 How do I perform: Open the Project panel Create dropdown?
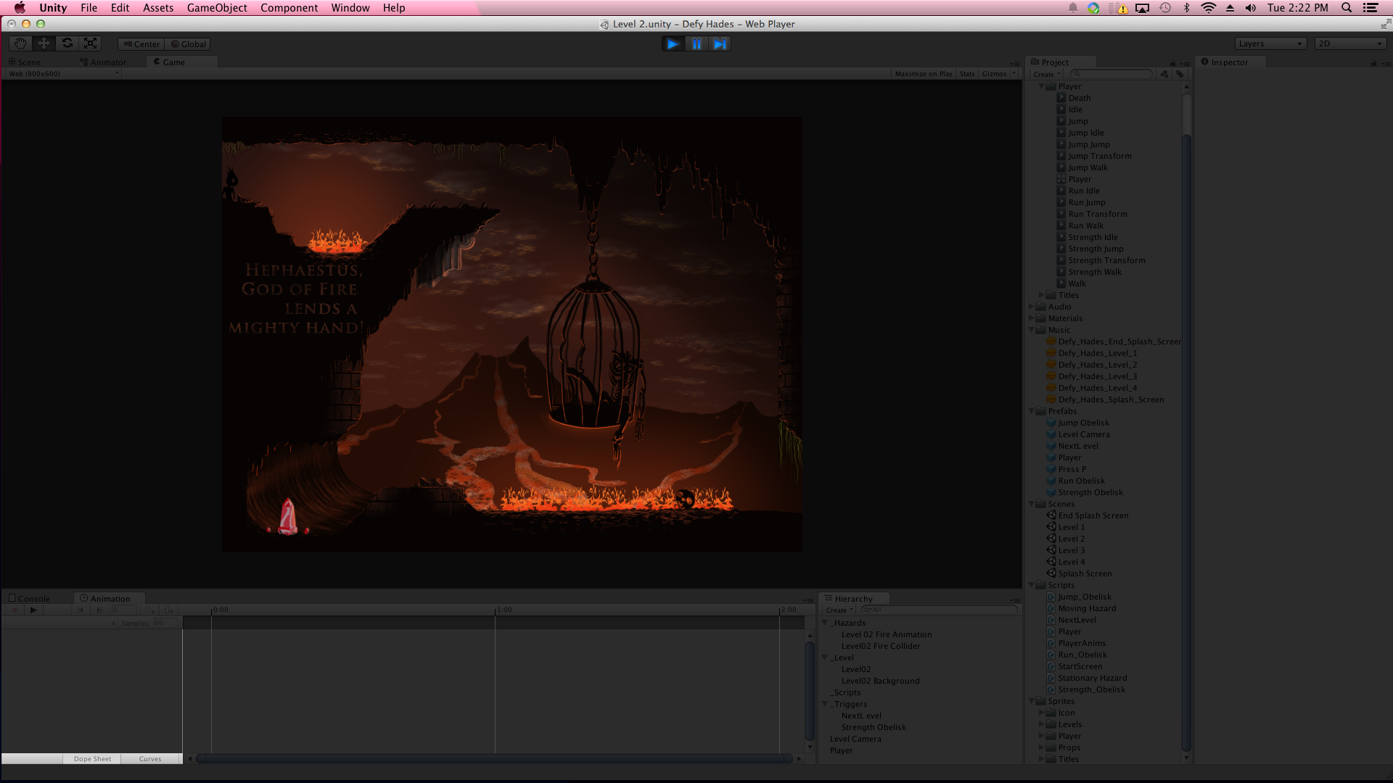[x=1047, y=74]
